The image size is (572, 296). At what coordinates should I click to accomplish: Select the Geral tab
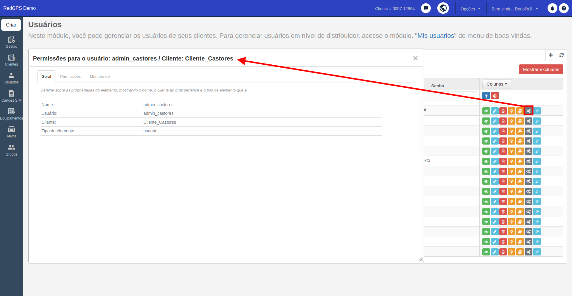click(x=46, y=77)
